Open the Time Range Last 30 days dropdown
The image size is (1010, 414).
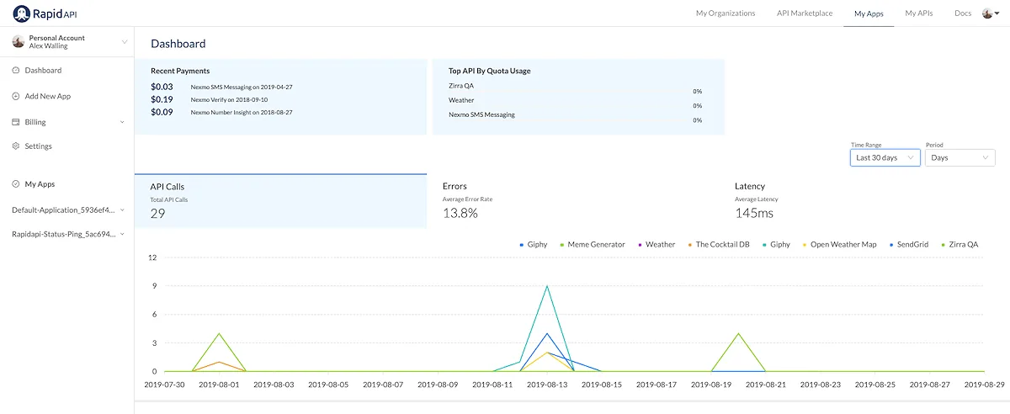[885, 157]
